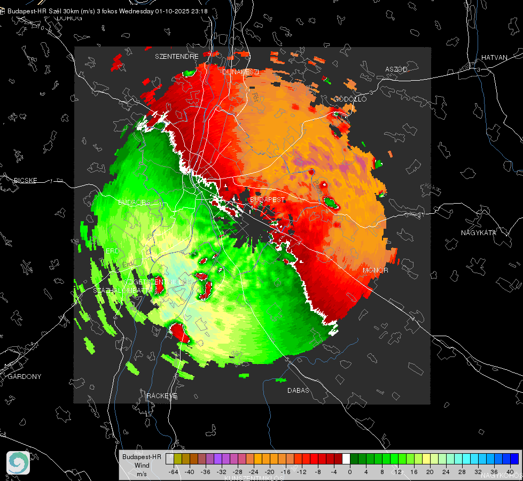Choose the darkest blue swatch ending the legend
Image resolution: width=523 pixels, height=481 pixels.
point(514,459)
